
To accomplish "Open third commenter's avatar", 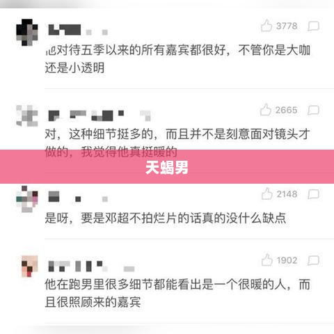I will click(x=27, y=199).
